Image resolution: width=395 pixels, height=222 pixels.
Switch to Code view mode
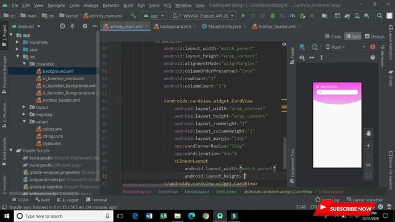[333, 36]
